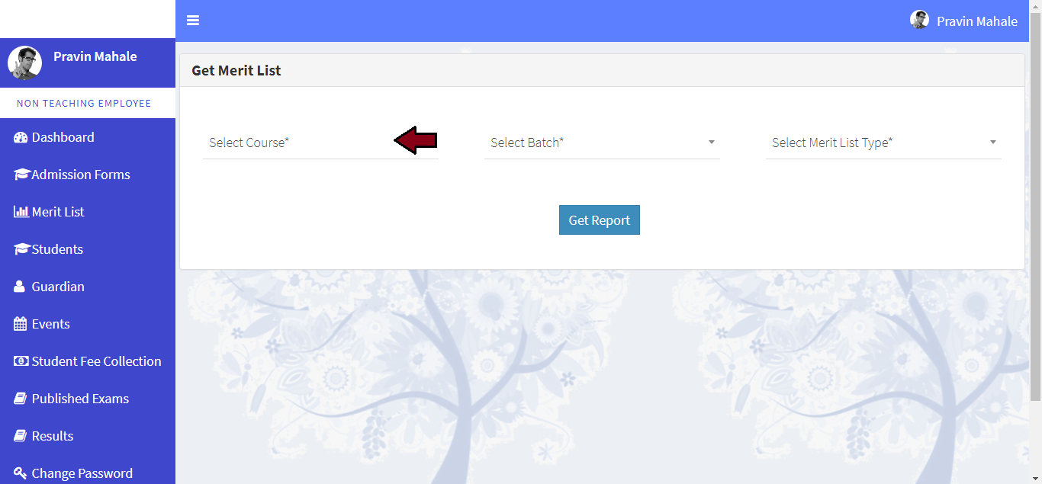This screenshot has height=484, width=1042.
Task: Click the header avatar thumbnail
Action: click(920, 20)
